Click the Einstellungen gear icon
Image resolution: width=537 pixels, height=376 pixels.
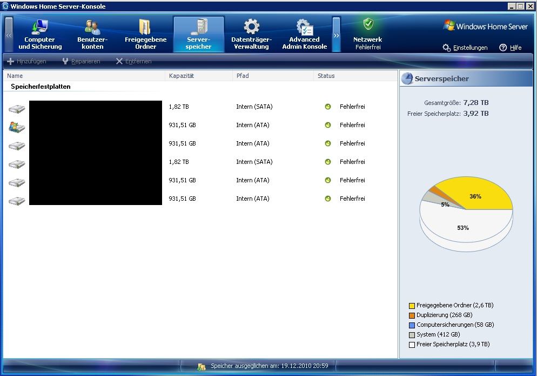coord(446,48)
